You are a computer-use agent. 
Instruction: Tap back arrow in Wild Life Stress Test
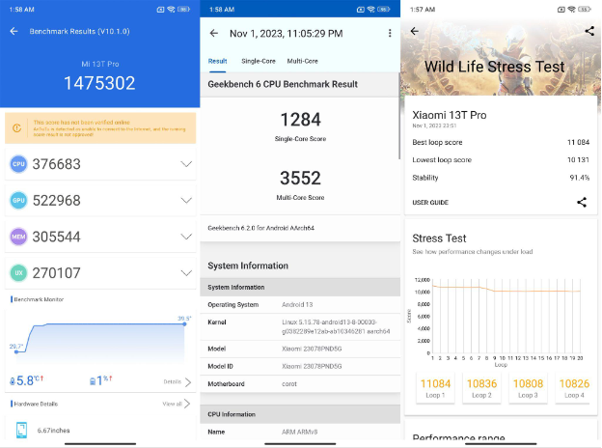pyautogui.click(x=414, y=31)
